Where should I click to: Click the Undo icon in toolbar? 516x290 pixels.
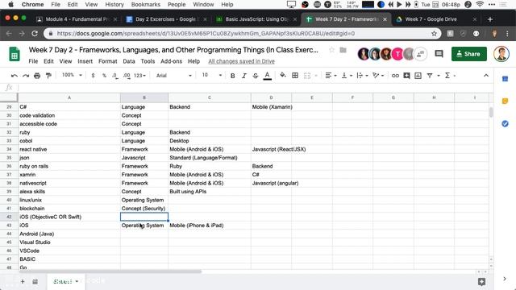pos(15,76)
